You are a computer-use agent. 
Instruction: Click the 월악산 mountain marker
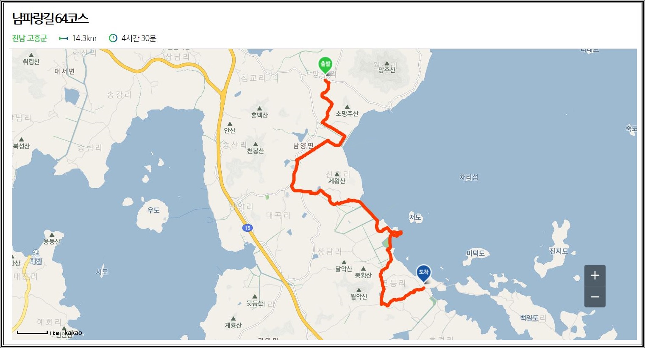pos(359,290)
